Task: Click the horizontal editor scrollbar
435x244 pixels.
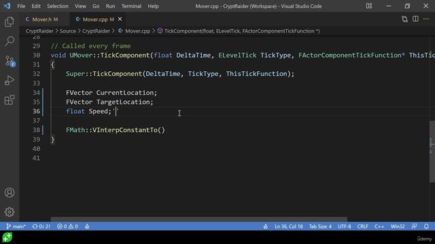Action: [198, 219]
